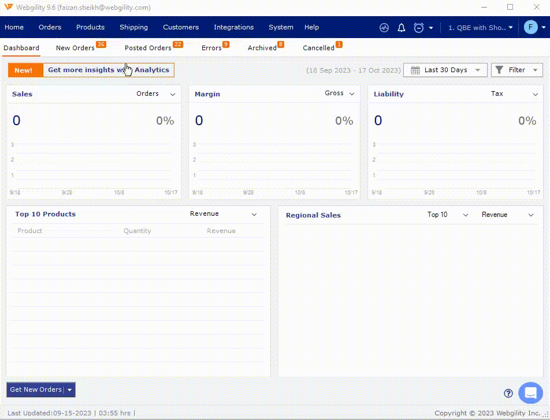Switch to the Dashboard tab
This screenshot has height=420, width=550.
pyautogui.click(x=21, y=48)
